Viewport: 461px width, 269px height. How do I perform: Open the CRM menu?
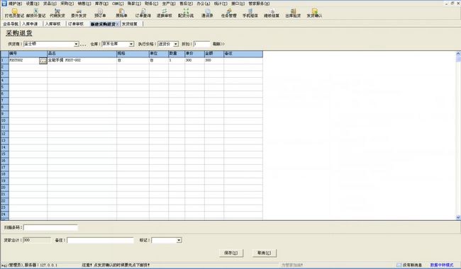click(x=118, y=4)
